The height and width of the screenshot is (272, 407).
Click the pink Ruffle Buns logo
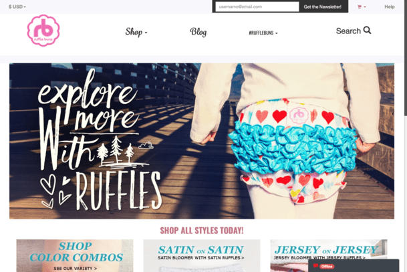43,30
